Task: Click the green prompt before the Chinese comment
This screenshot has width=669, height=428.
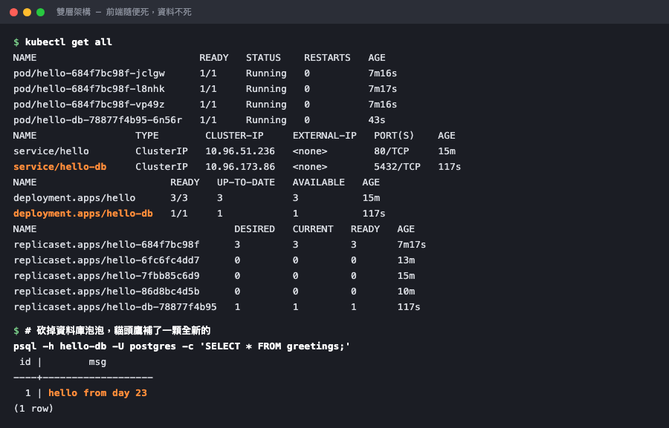Action: click(x=16, y=331)
